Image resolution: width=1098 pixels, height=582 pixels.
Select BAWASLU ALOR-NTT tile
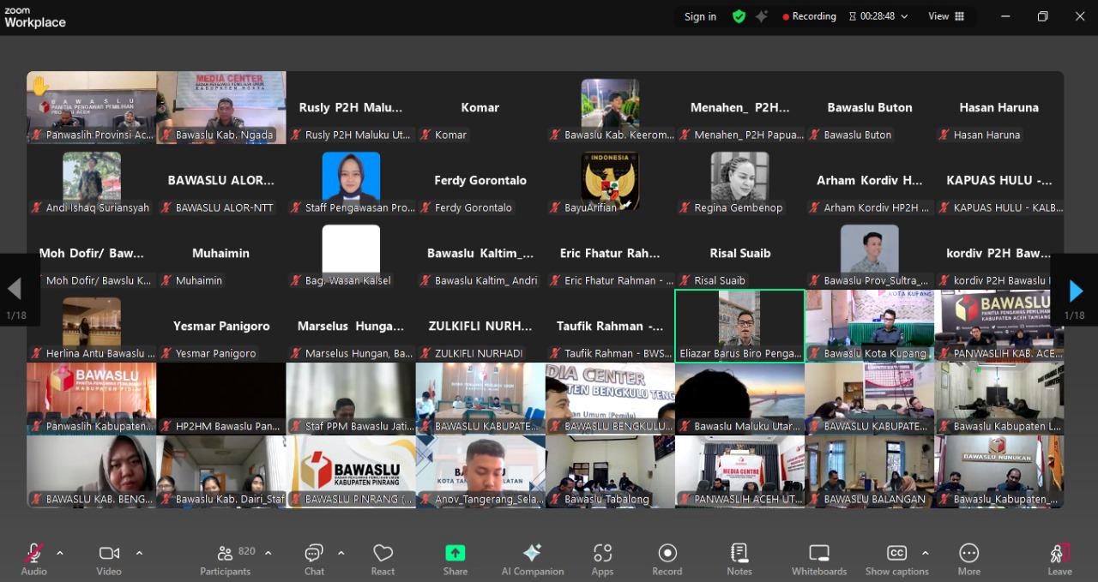click(221, 180)
